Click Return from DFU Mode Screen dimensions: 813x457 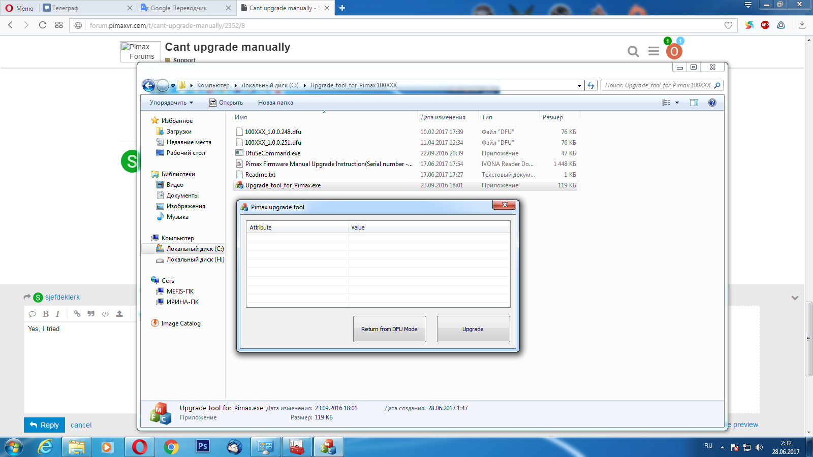pos(389,329)
